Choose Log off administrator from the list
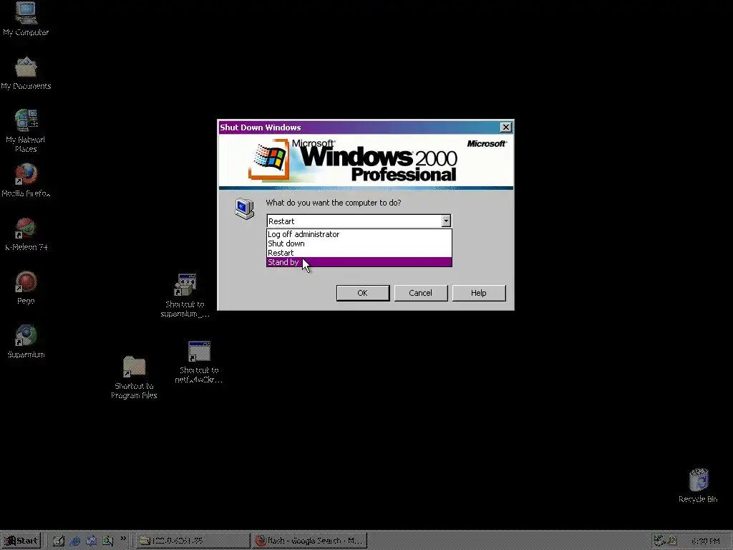Screen dimensions: 733x550 pos(359,234)
